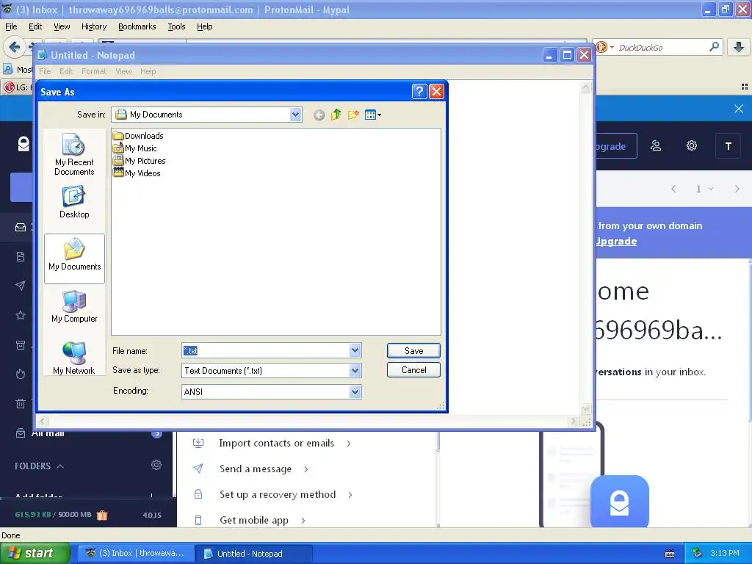Open the browser Bookmarks menu
Screen dimensions: 752x564
[x=137, y=26]
